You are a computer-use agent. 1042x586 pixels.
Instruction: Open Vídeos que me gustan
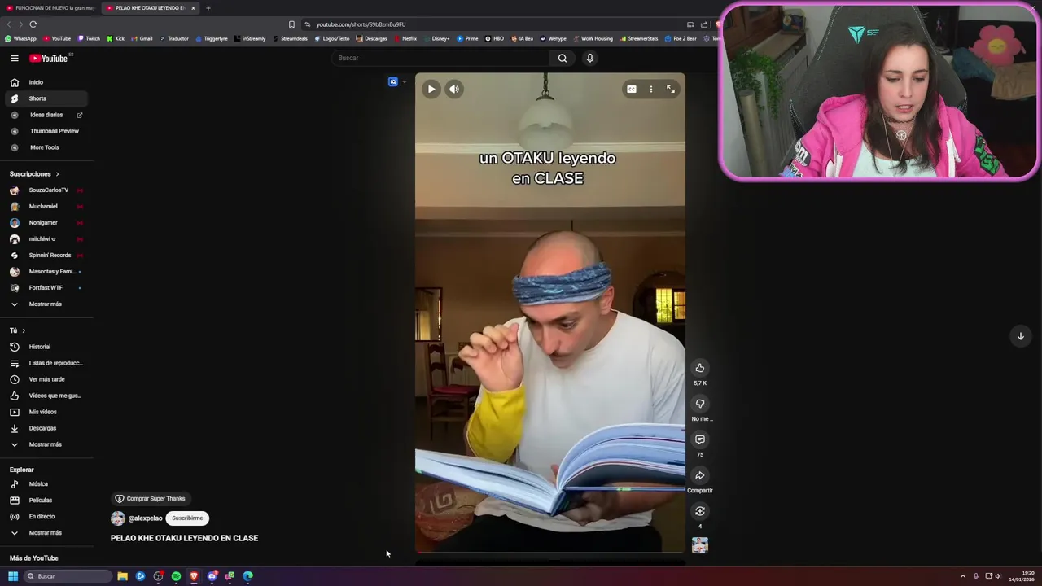point(46,396)
